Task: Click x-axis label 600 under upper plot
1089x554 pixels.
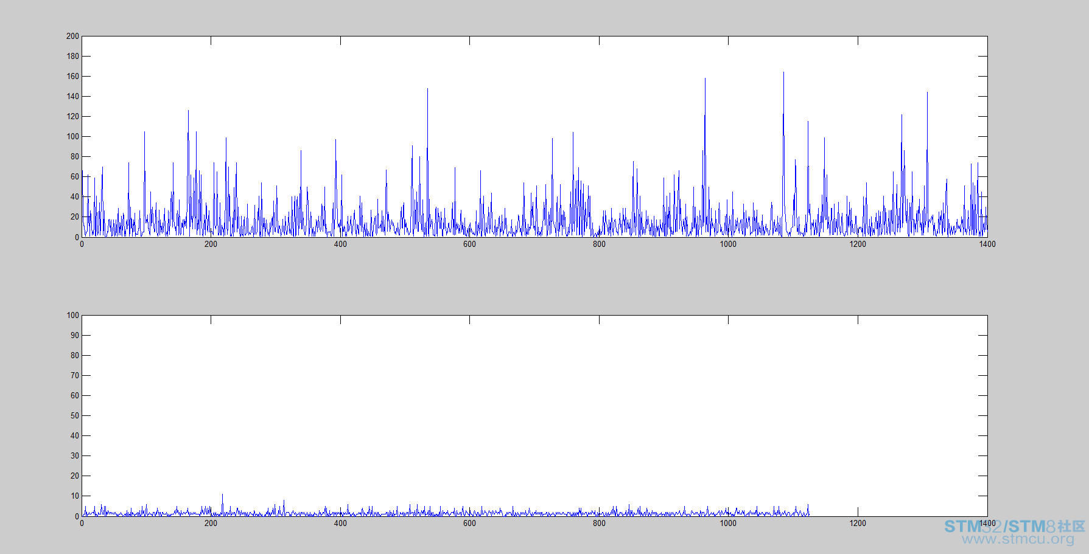Action: [469, 244]
